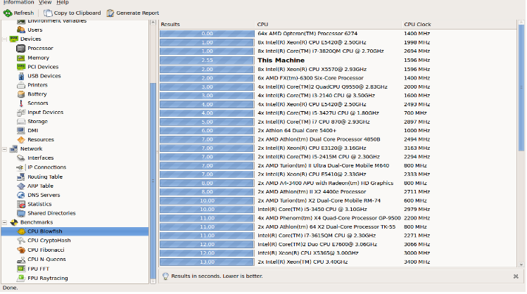527x294 pixels.
Task: Open the Memory device entry
Action: 38,58
